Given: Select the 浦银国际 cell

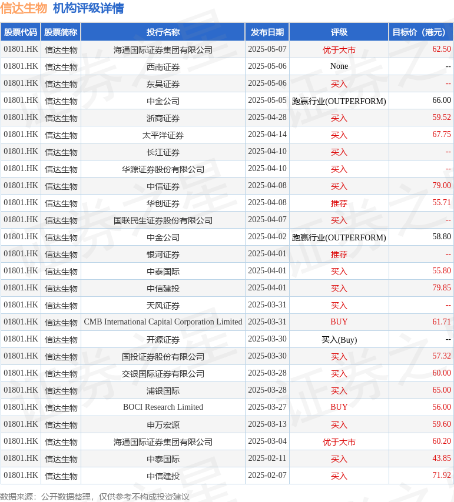Looking at the screenshot, I should [163, 390].
